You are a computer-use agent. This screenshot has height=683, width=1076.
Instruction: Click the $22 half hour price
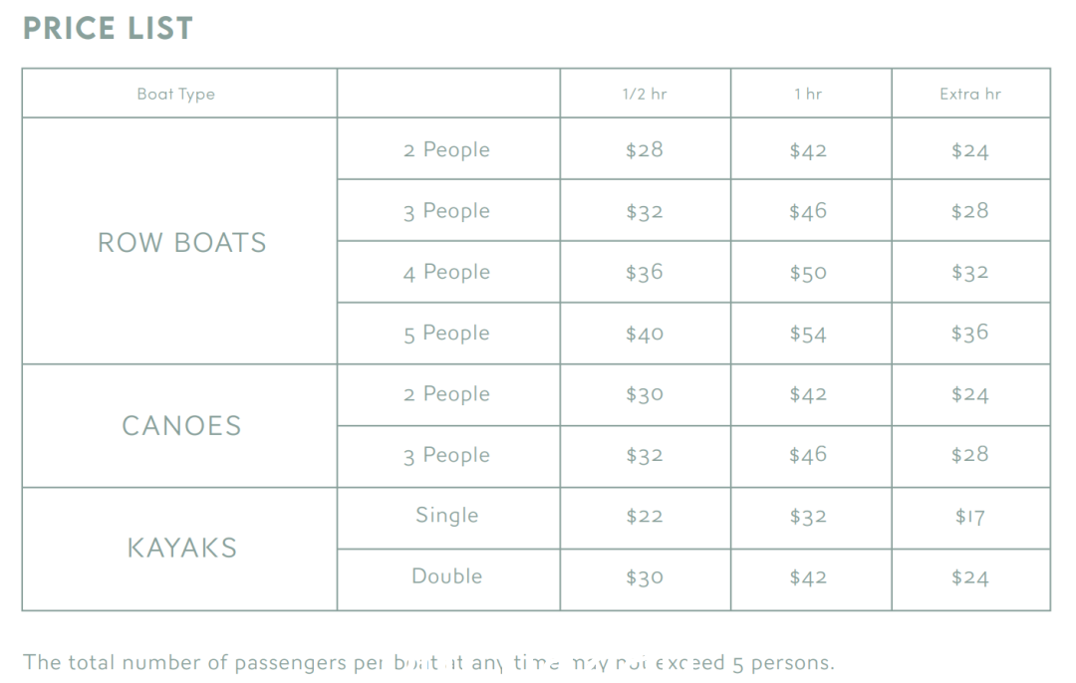(645, 517)
